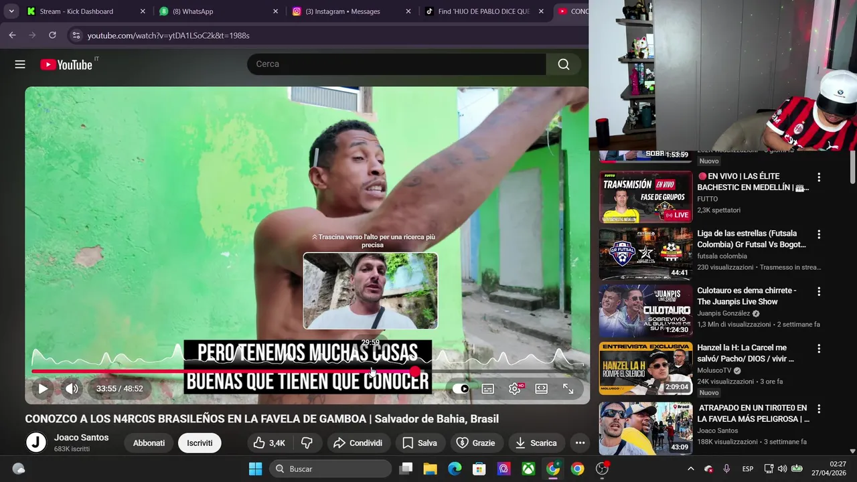Open the Grazie super thanks button
The height and width of the screenshot is (482, 857).
click(476, 443)
